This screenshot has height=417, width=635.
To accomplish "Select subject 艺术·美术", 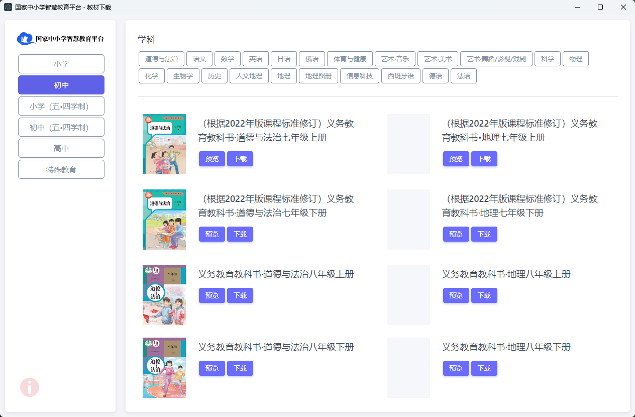I will pyautogui.click(x=438, y=59).
